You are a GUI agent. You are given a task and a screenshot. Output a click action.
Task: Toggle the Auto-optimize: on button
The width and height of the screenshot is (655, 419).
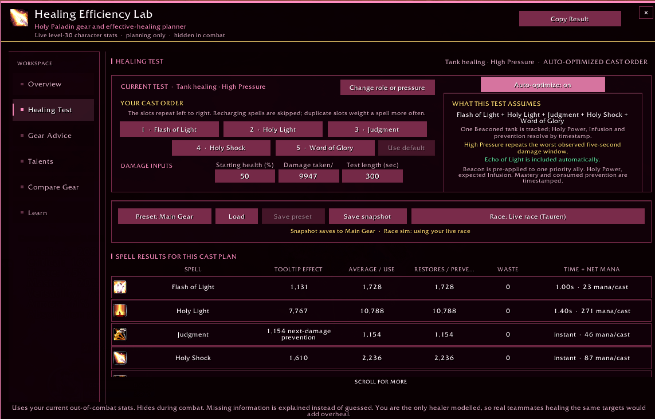click(x=543, y=85)
